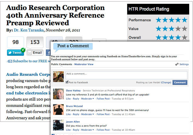Screen dimensions: 193x135
Task: Reply to Jason Allen's comment
Action: tap(76, 130)
